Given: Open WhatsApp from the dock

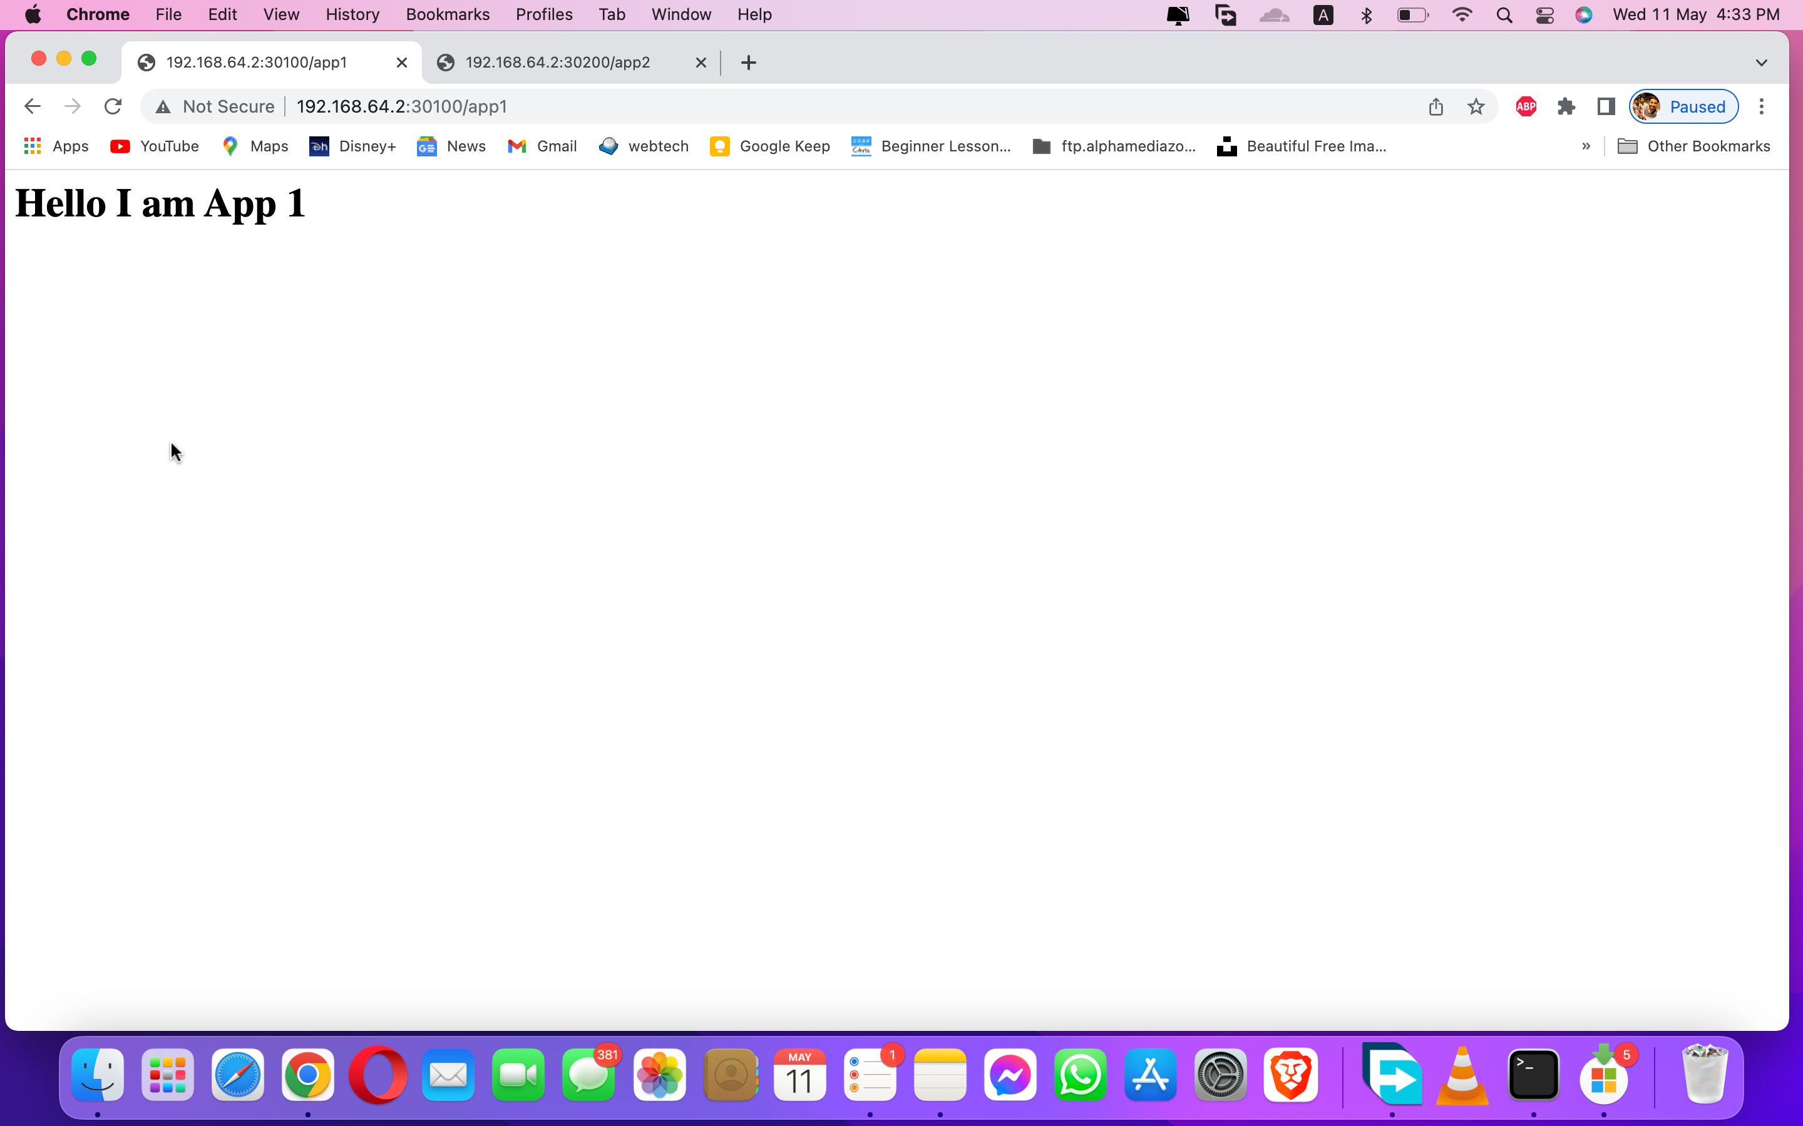Looking at the screenshot, I should coord(1081,1075).
